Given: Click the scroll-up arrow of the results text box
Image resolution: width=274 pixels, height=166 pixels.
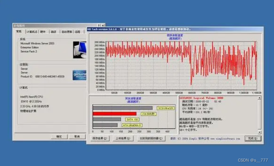Looking at the screenshot, I should tap(259, 98).
